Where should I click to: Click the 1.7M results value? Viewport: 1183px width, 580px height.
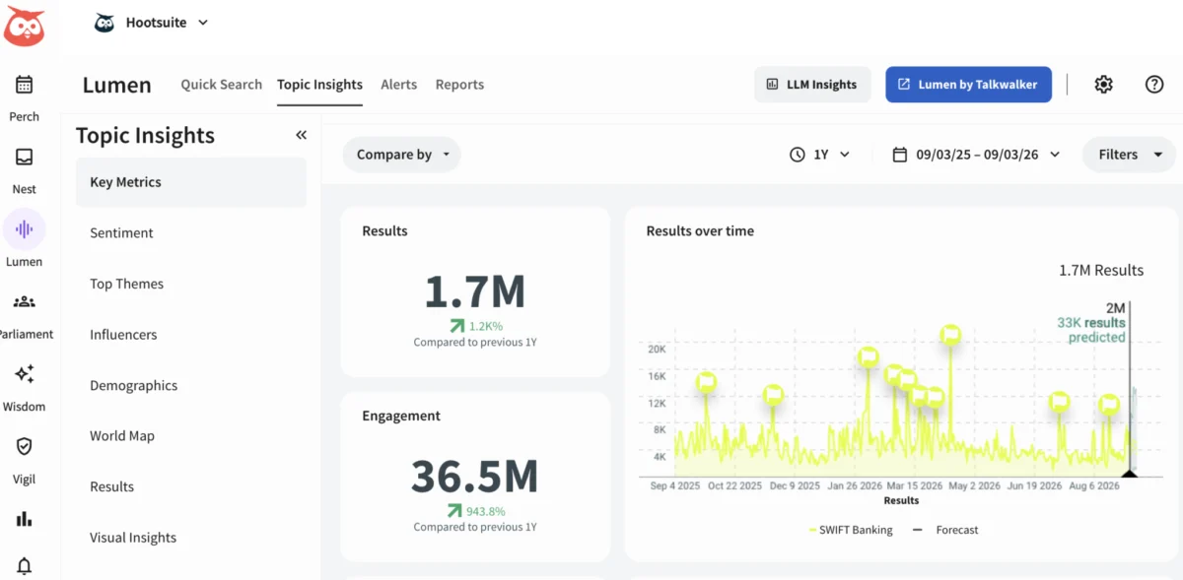point(475,292)
